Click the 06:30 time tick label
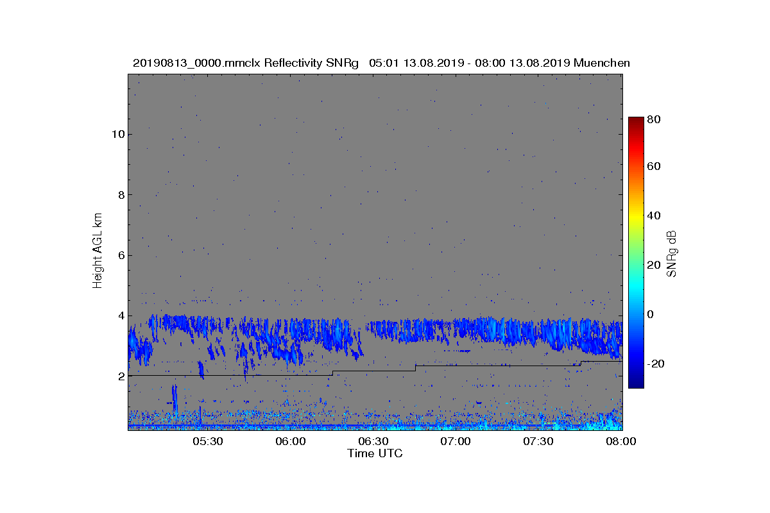770x513 pixels. [373, 441]
